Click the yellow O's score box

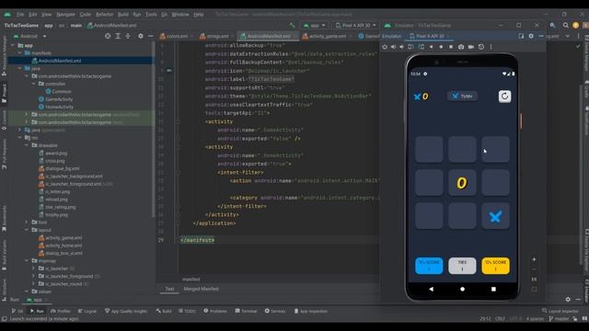pyautogui.click(x=495, y=266)
